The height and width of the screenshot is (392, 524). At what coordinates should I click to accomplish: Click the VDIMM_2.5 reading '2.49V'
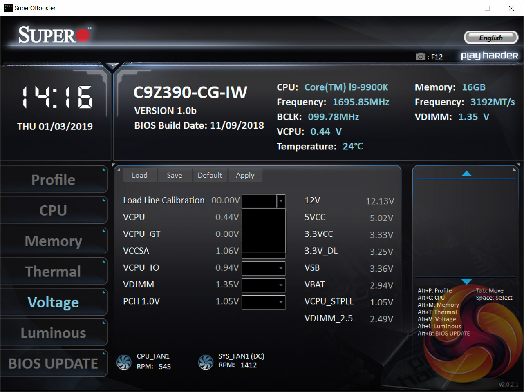[382, 319]
